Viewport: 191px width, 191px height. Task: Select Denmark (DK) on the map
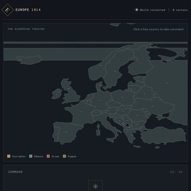(100, 85)
